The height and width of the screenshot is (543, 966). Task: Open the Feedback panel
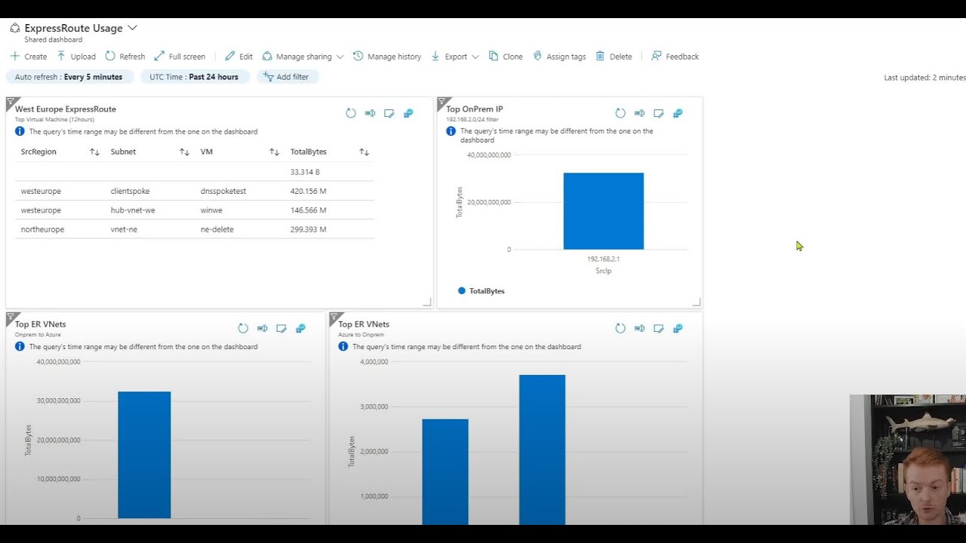[x=675, y=57]
